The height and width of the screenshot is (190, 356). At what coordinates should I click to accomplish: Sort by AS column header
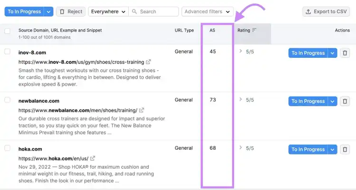pos(212,30)
